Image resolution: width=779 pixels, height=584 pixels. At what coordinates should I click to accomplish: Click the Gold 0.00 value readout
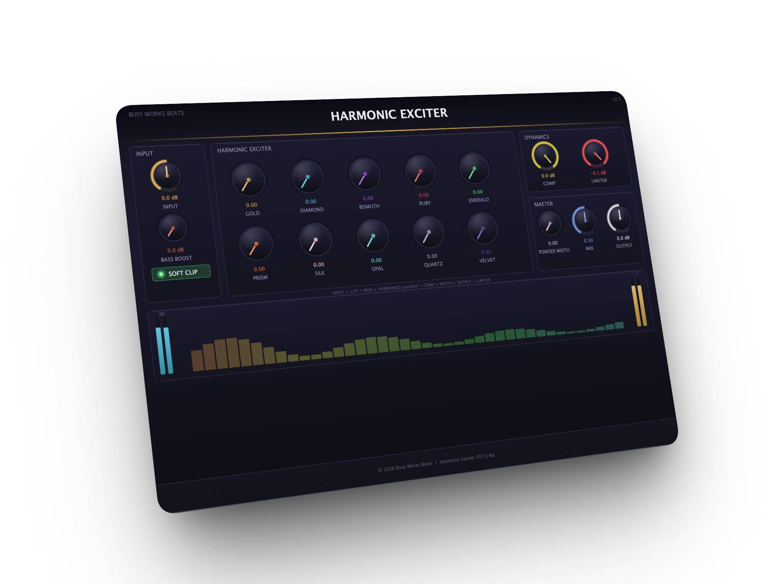point(252,205)
